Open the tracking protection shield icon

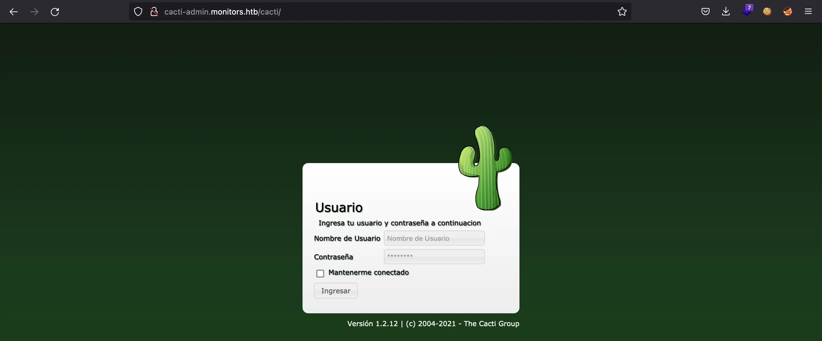(138, 12)
